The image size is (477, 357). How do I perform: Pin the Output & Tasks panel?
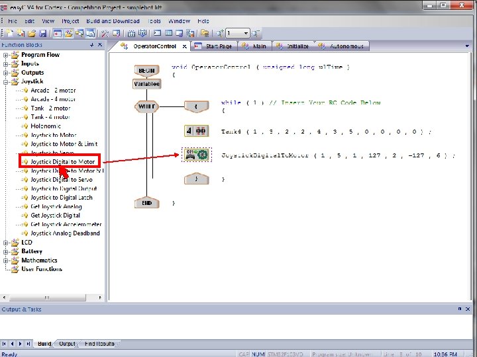459,309
